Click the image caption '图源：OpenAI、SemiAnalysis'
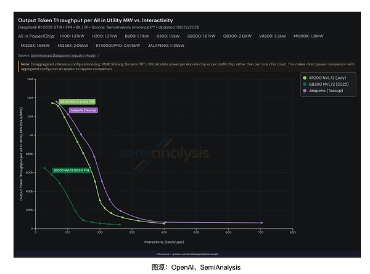This screenshot has width=370, height=274. [196, 267]
